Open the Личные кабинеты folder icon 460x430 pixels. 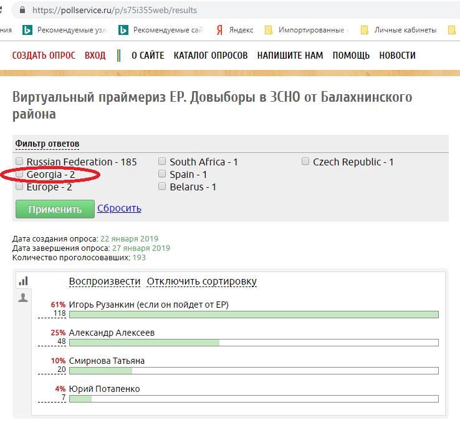tap(365, 30)
